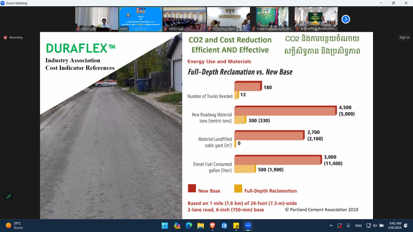Click the network display tray icon
Screen dimensions: 413x232
pos(369,226)
